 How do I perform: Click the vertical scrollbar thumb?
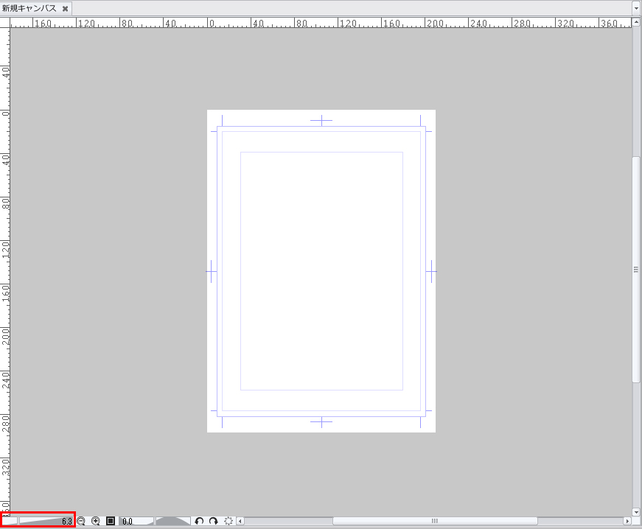(x=636, y=269)
